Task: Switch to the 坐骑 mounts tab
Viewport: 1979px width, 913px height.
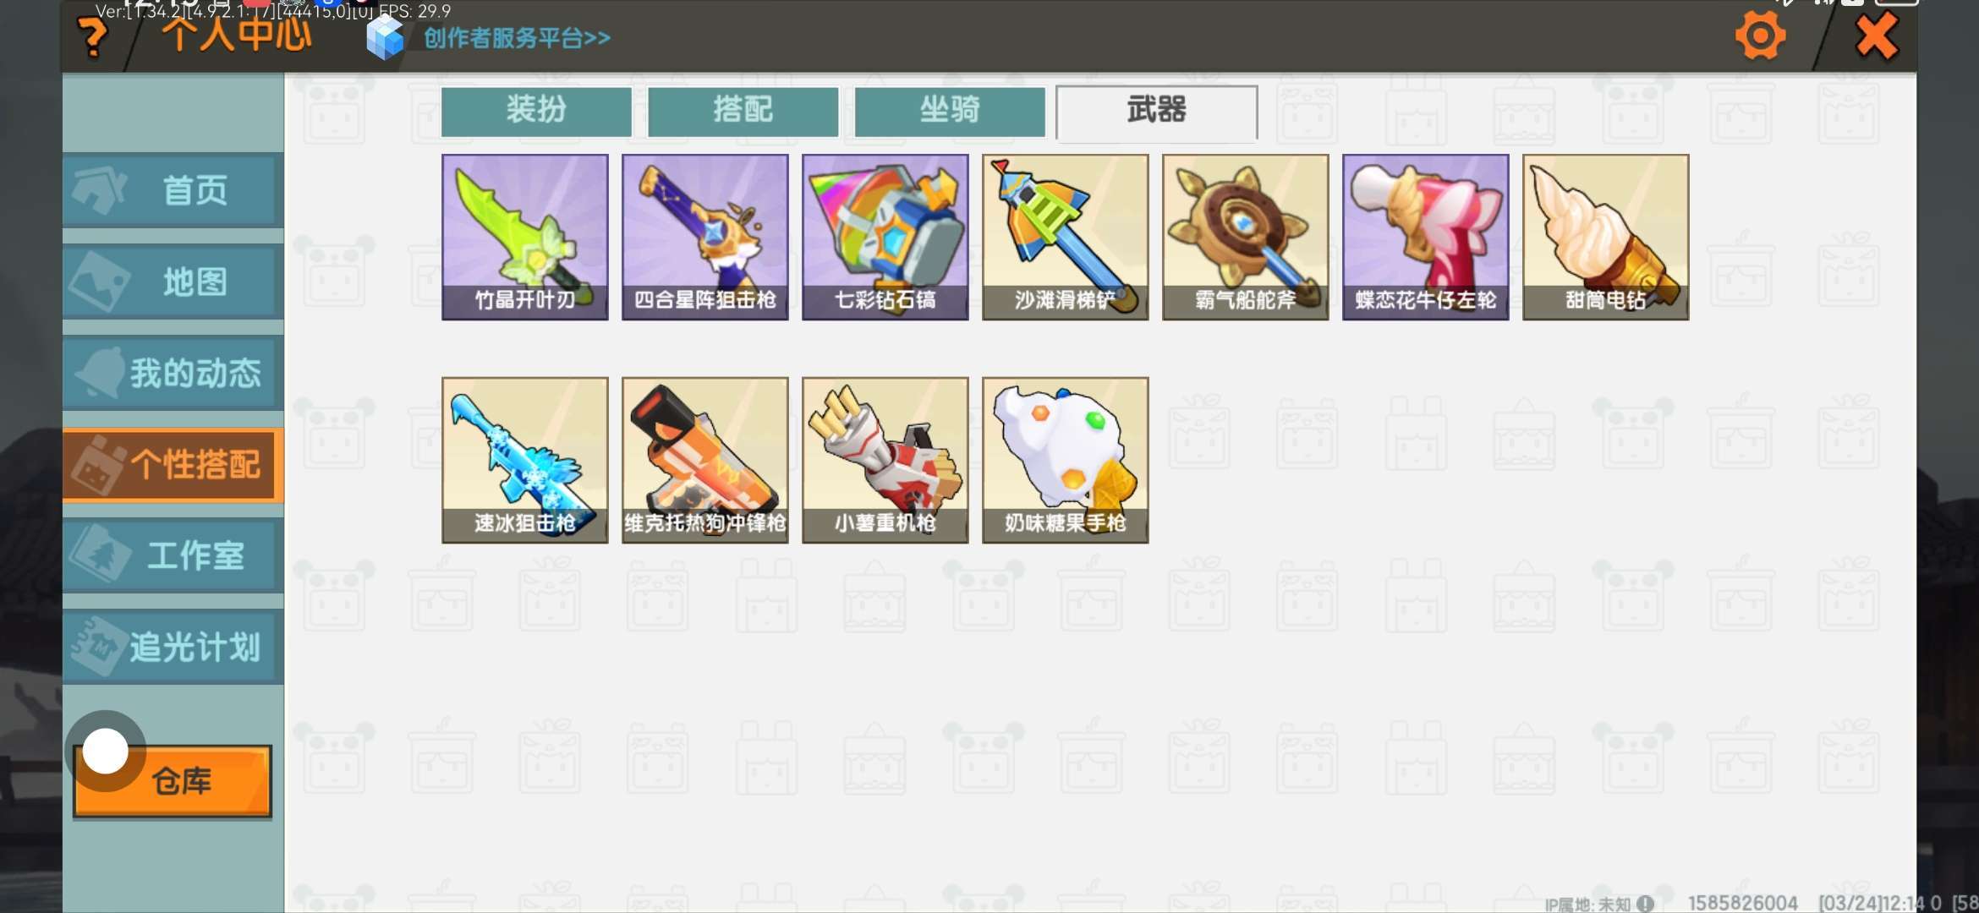Action: coord(950,112)
